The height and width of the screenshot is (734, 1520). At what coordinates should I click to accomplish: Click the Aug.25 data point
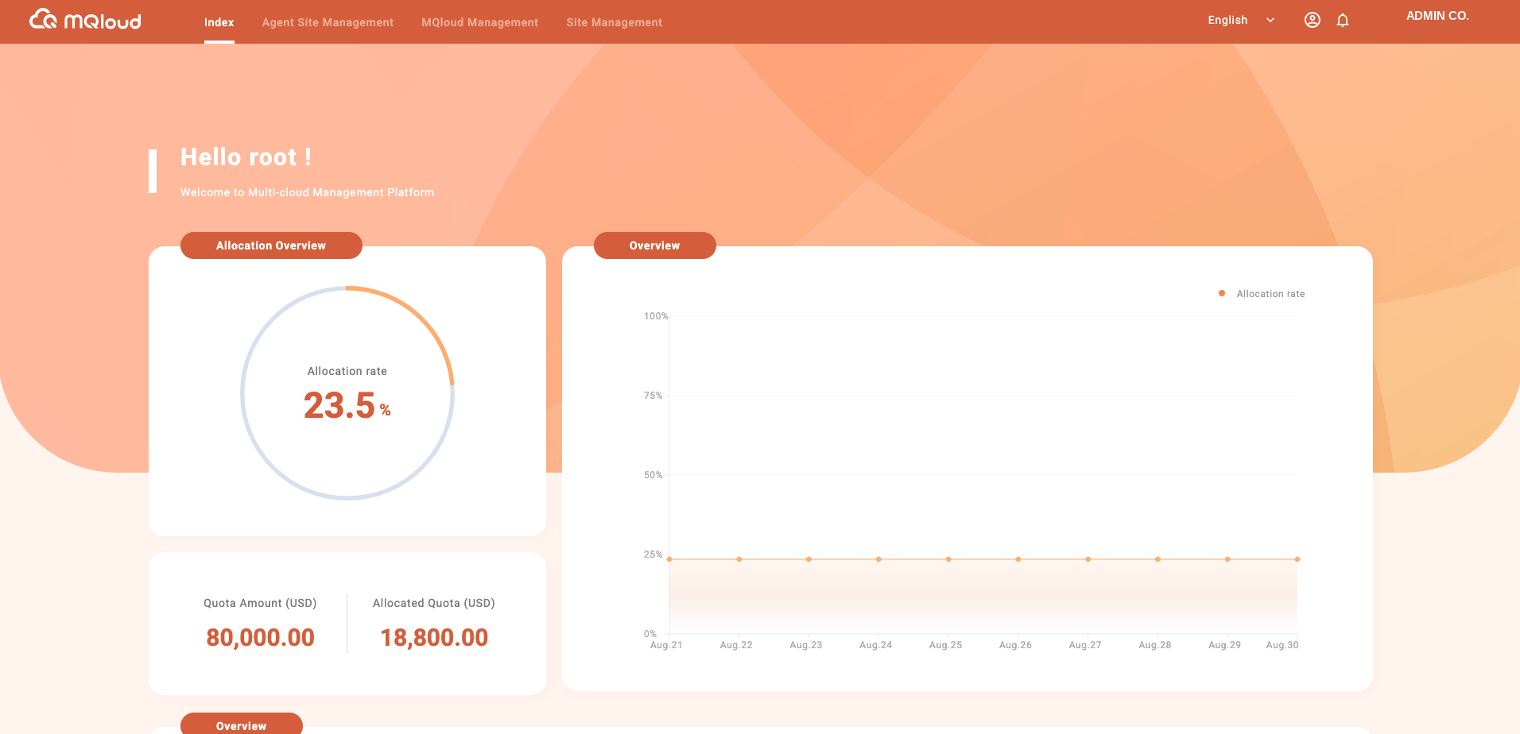pyautogui.click(x=948, y=559)
